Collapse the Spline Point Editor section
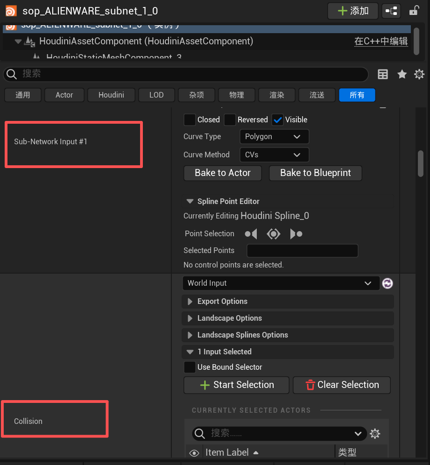This screenshot has height=465, width=430. [x=190, y=201]
